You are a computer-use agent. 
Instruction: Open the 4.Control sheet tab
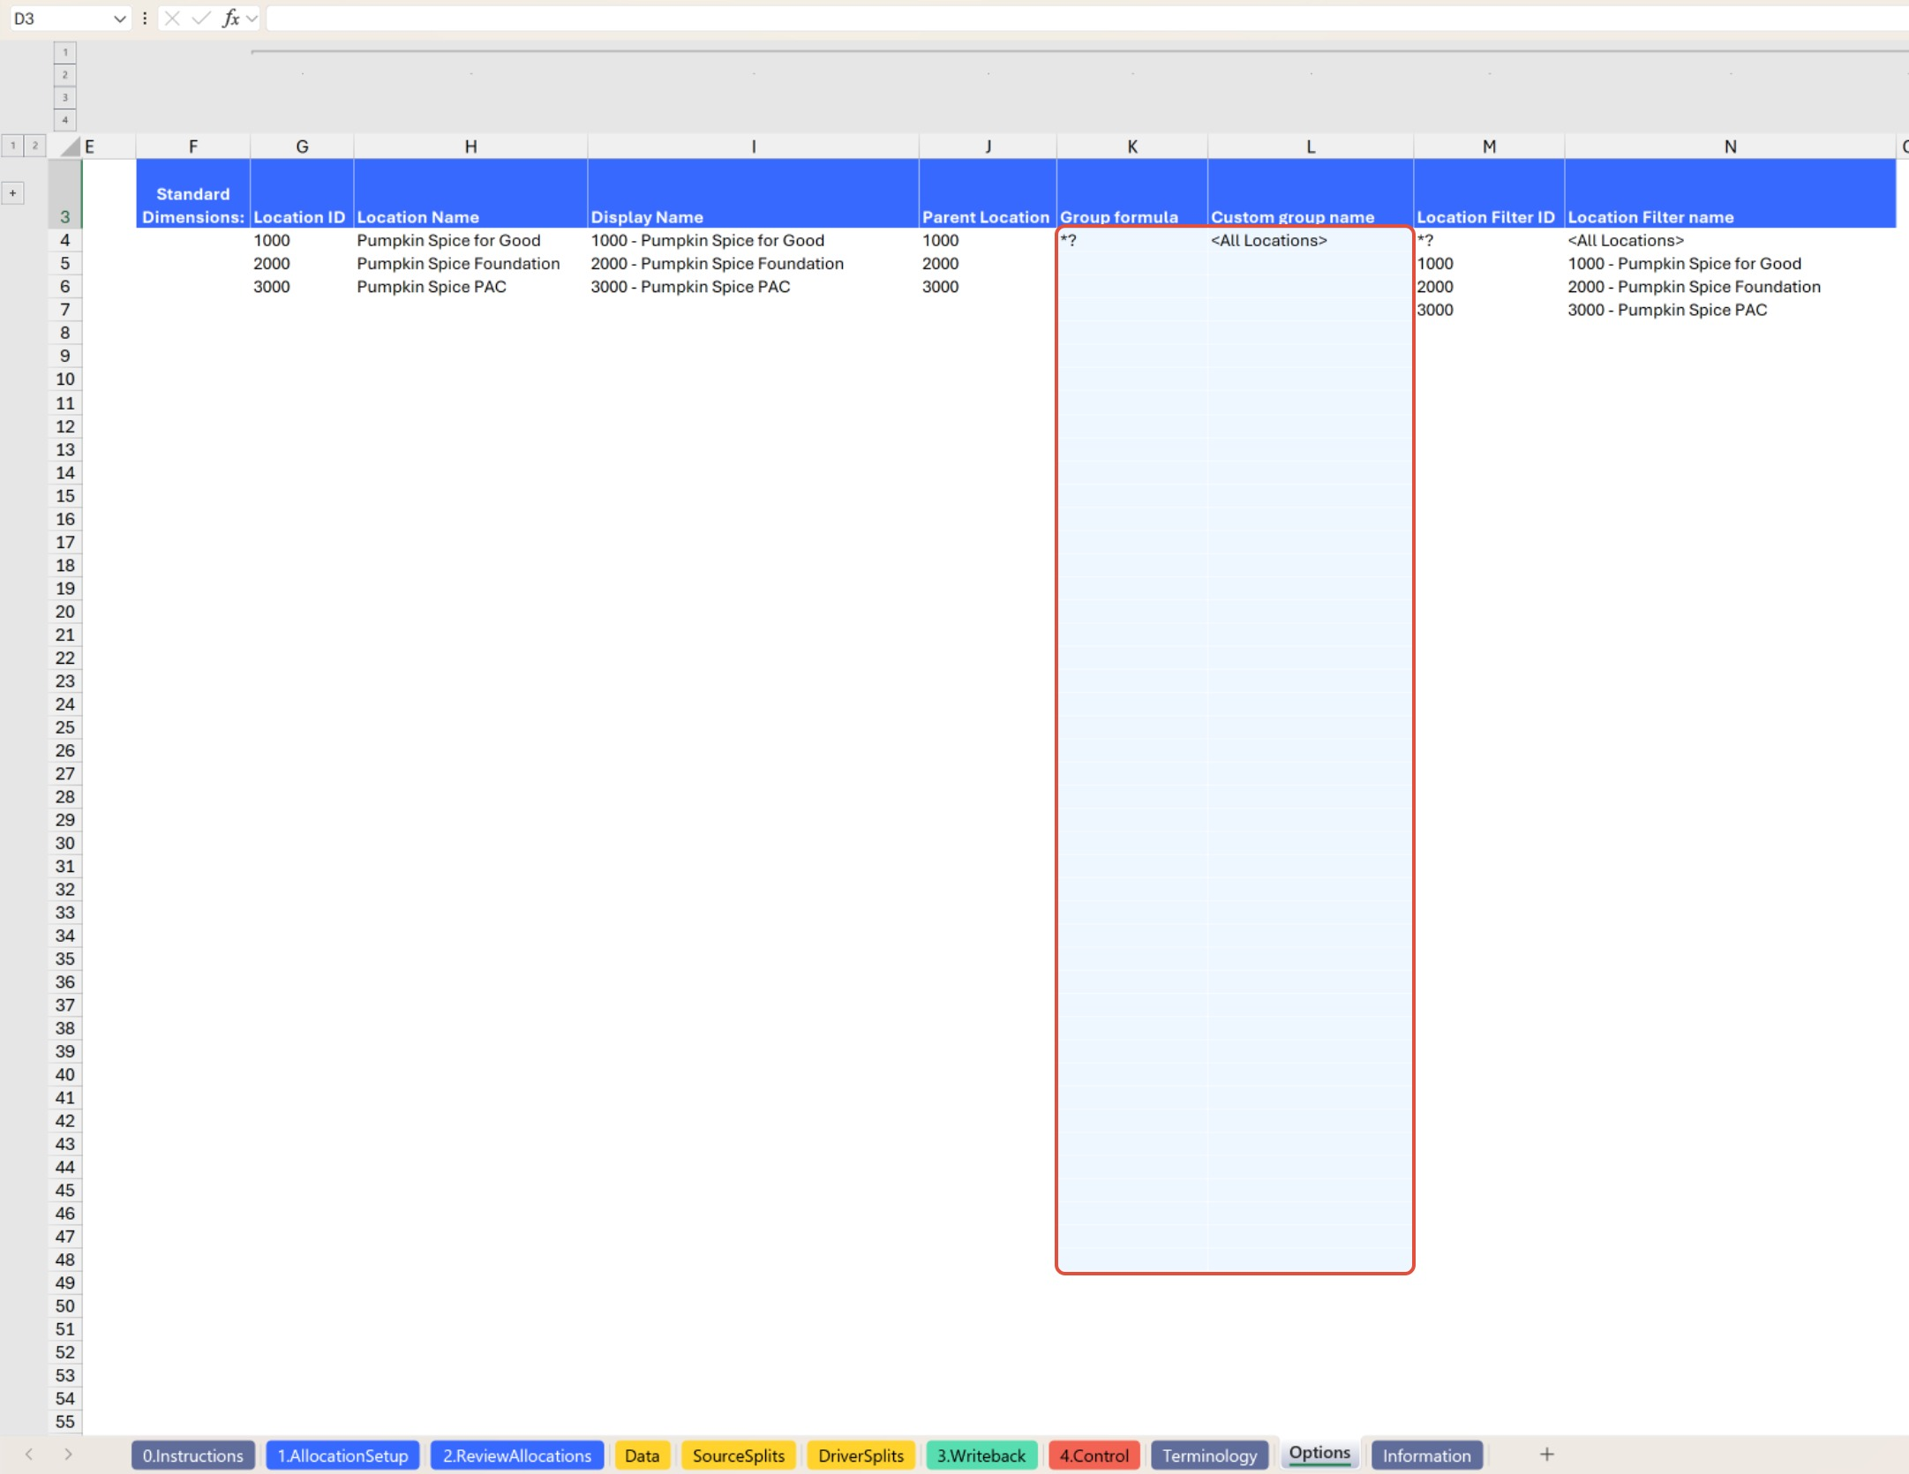(1093, 1455)
